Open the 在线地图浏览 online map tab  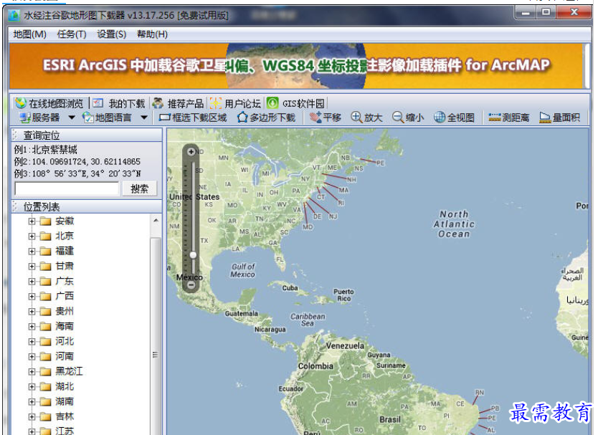tap(49, 103)
